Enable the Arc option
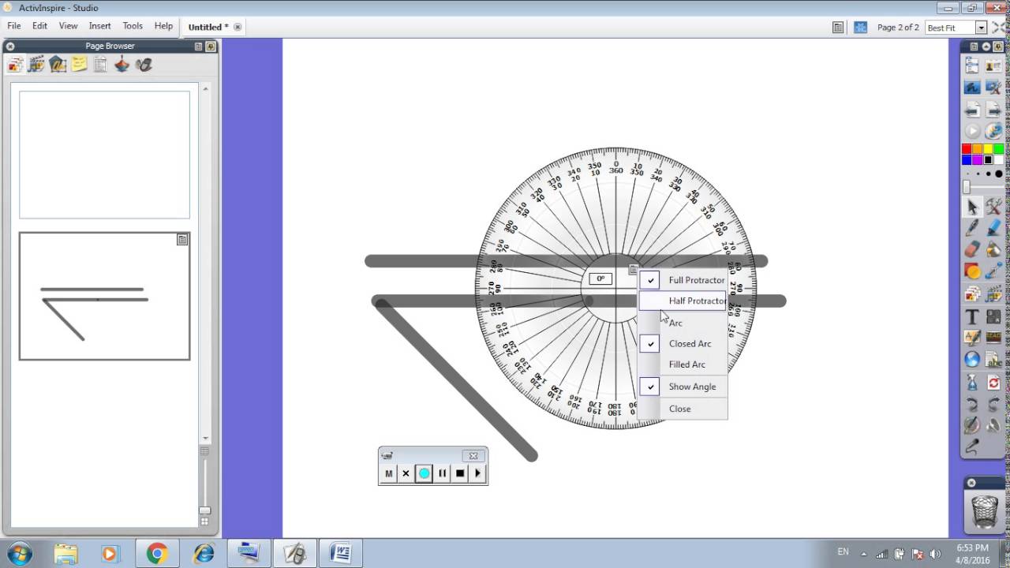Screen dimensions: 1010x568 [x=683, y=323]
